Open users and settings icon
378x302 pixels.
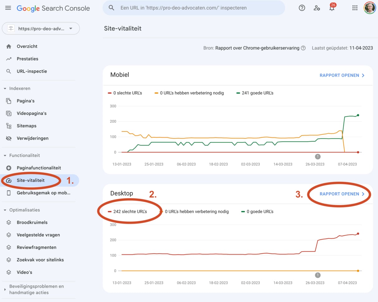317,8
